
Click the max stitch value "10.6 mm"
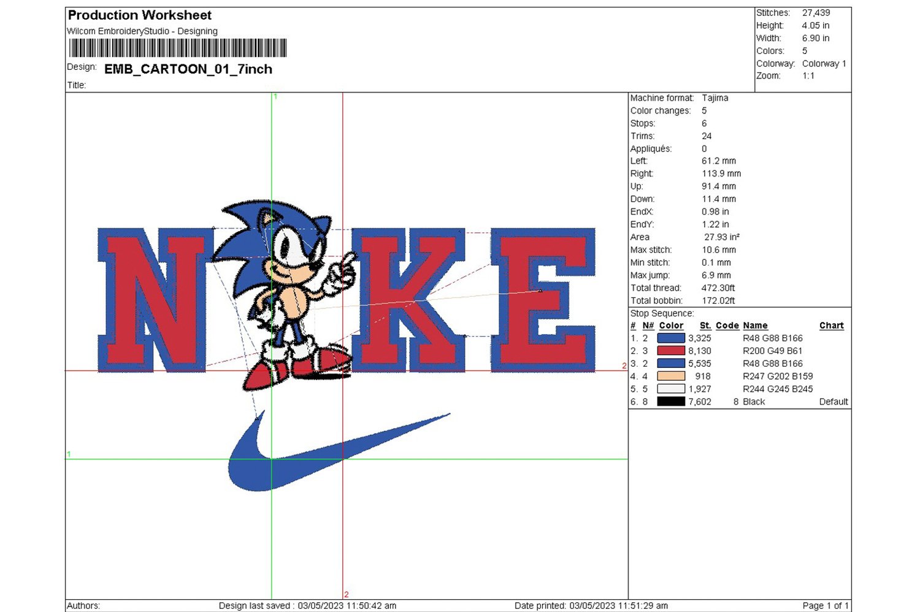tap(719, 250)
